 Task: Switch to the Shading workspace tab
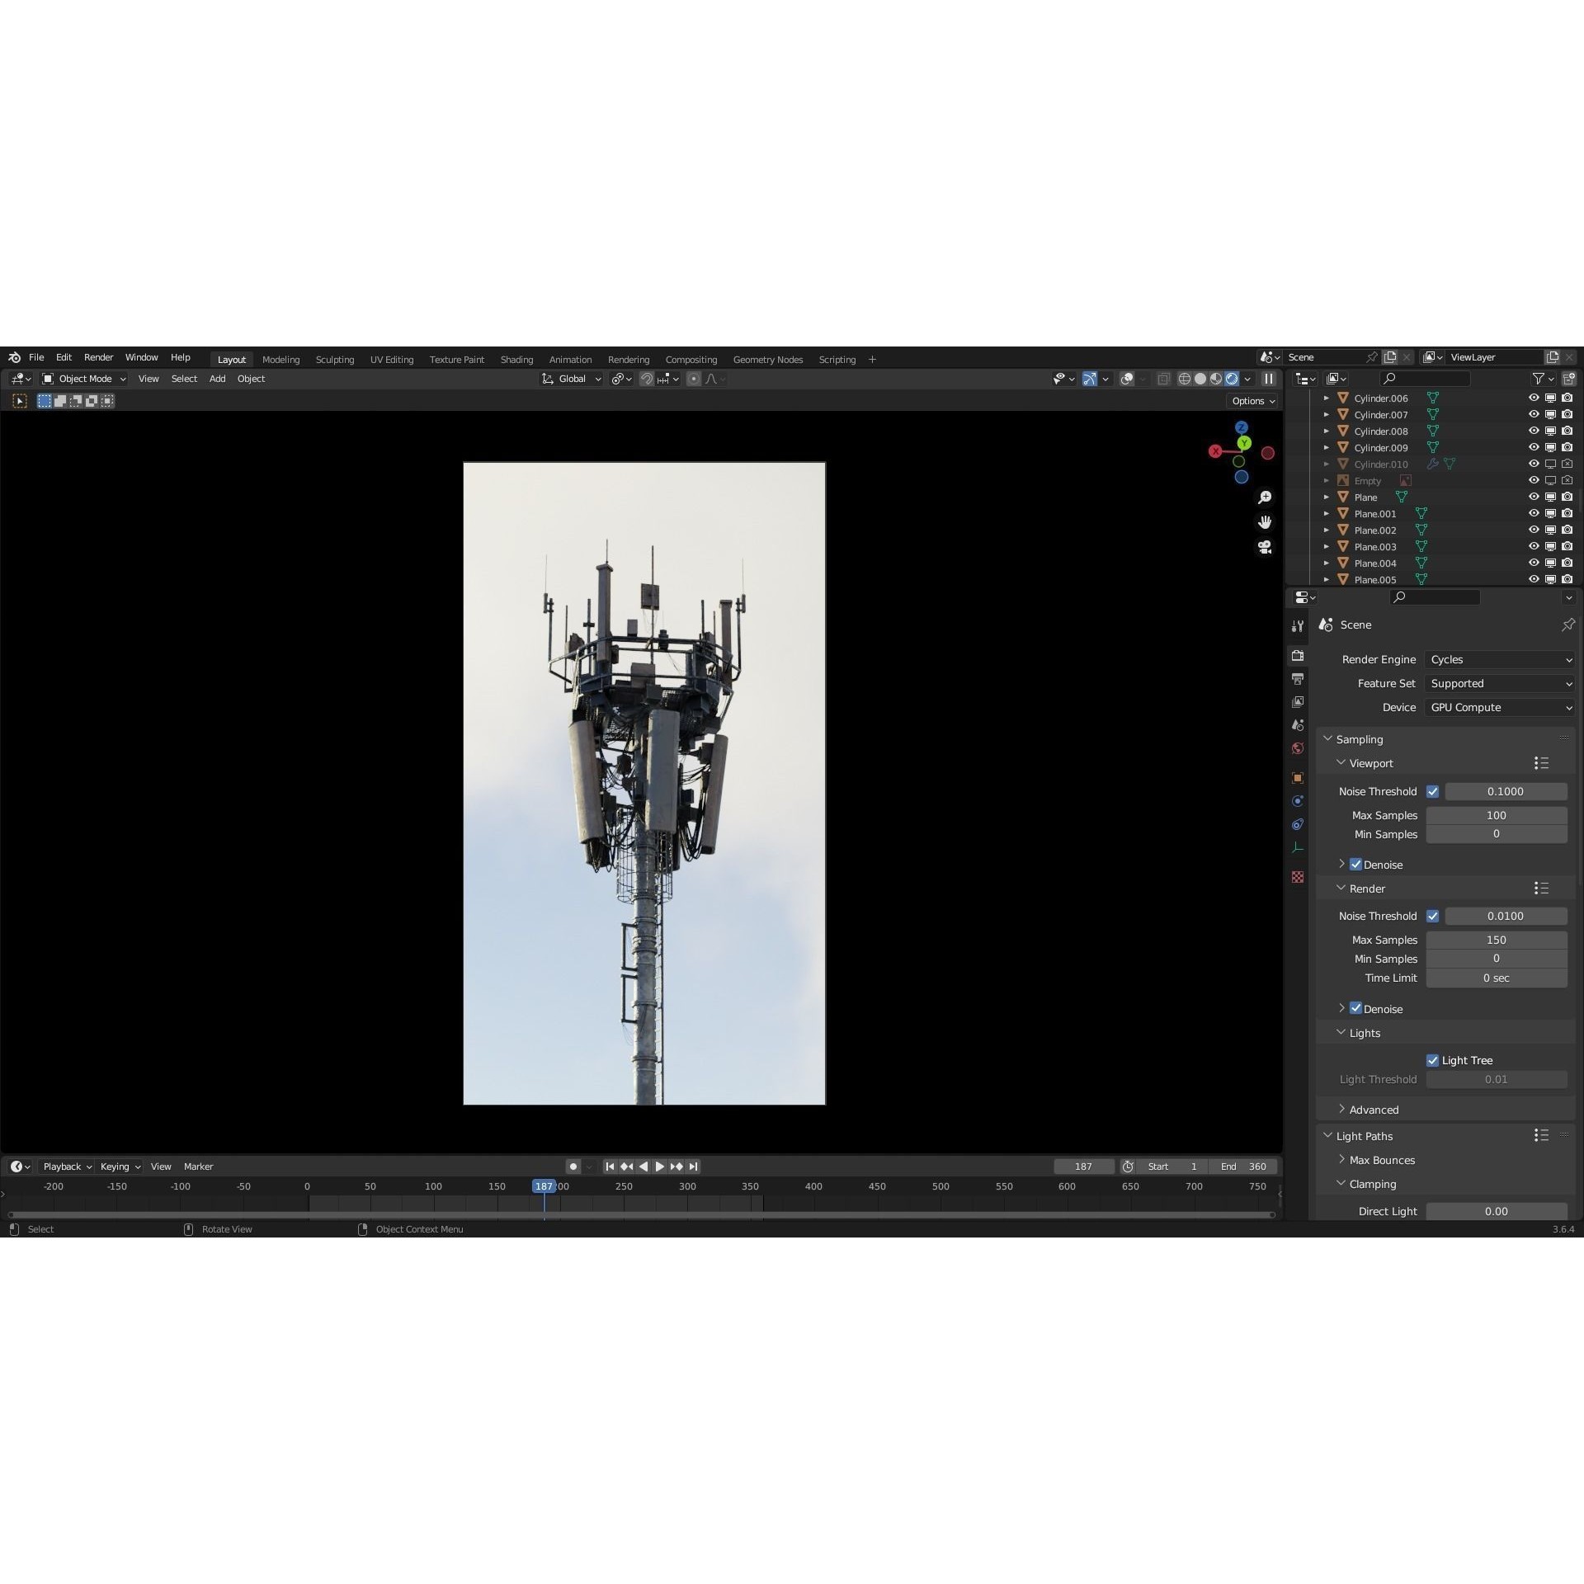[516, 359]
